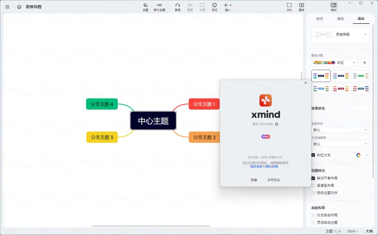Click the topic count 主题: 1 / 5

(333, 231)
